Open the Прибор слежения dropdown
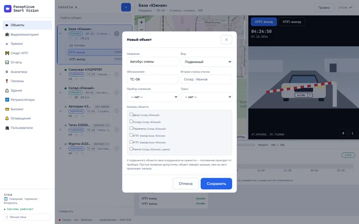This screenshot has height=224, width=359. 153,97
